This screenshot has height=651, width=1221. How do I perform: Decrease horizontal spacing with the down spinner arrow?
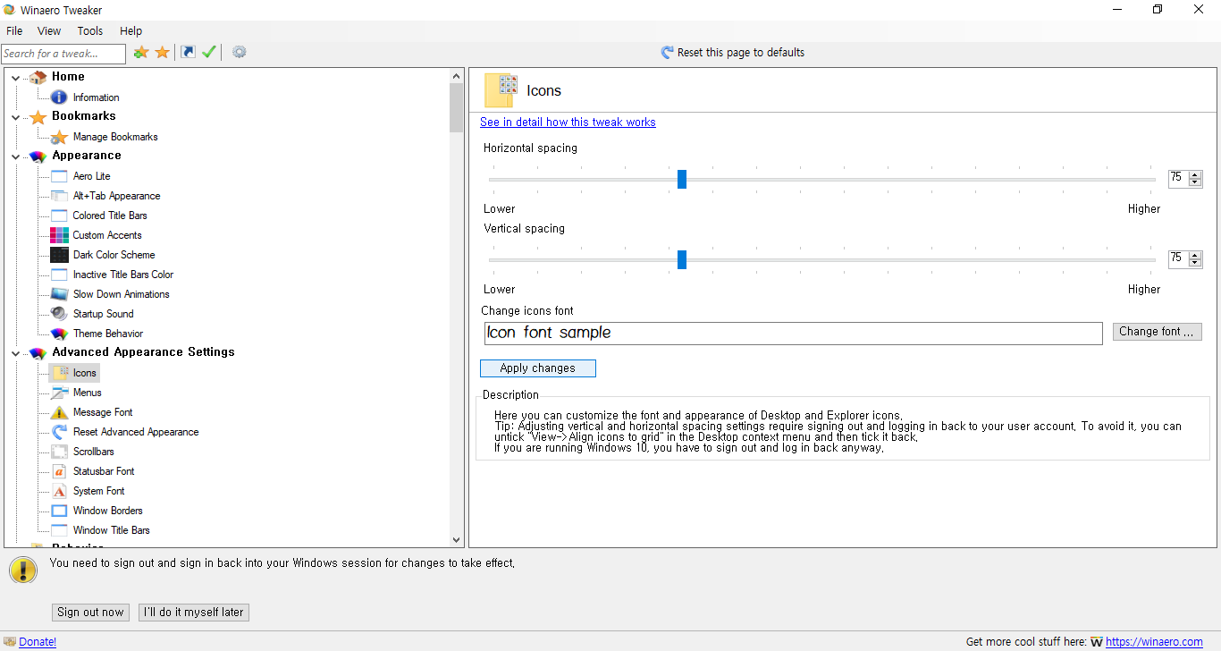[x=1195, y=182]
